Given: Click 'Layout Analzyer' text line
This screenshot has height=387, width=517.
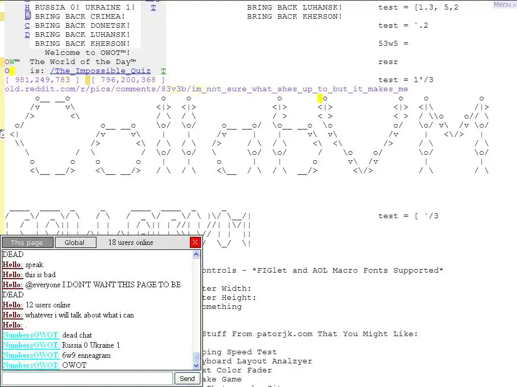Looking at the screenshot, I should pyautogui.click(x=274, y=361).
